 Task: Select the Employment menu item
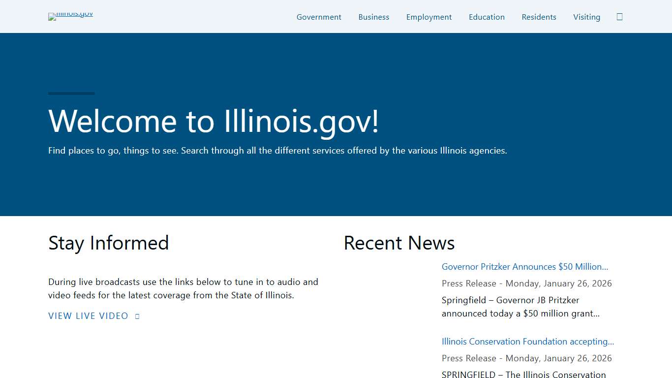point(428,17)
